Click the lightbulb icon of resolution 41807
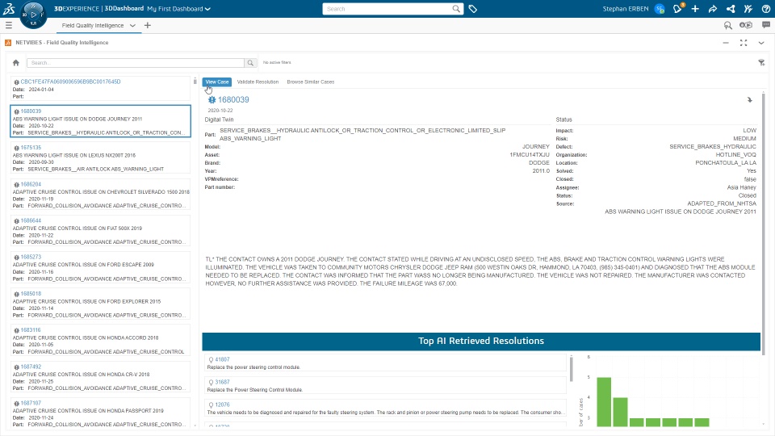The image size is (775, 436). click(211, 360)
